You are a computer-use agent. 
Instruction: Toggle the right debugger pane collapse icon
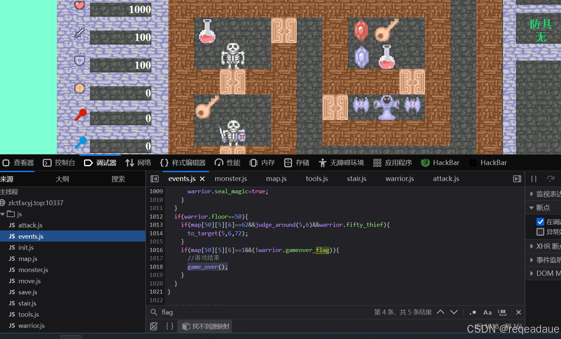(517, 179)
